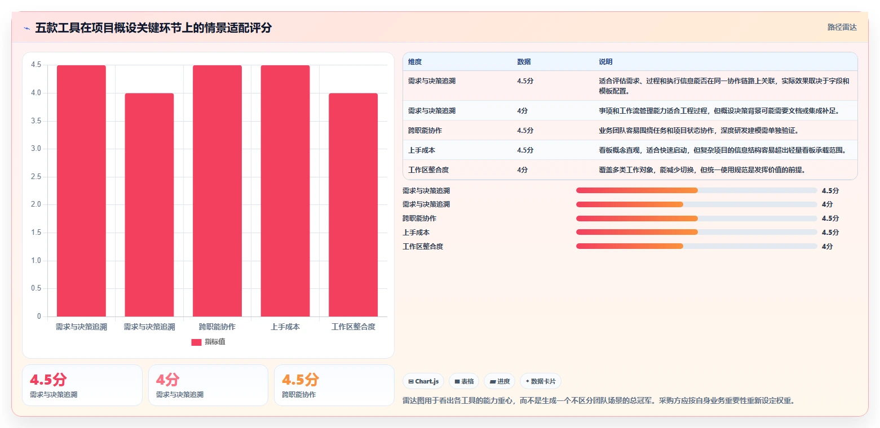Click the 需求与决策追溯 progress bar showing 4.5分
880x428 pixels.
pos(697,190)
